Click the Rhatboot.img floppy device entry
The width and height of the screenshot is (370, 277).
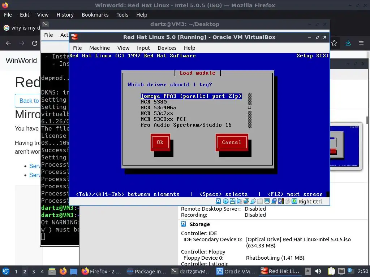click(275, 258)
